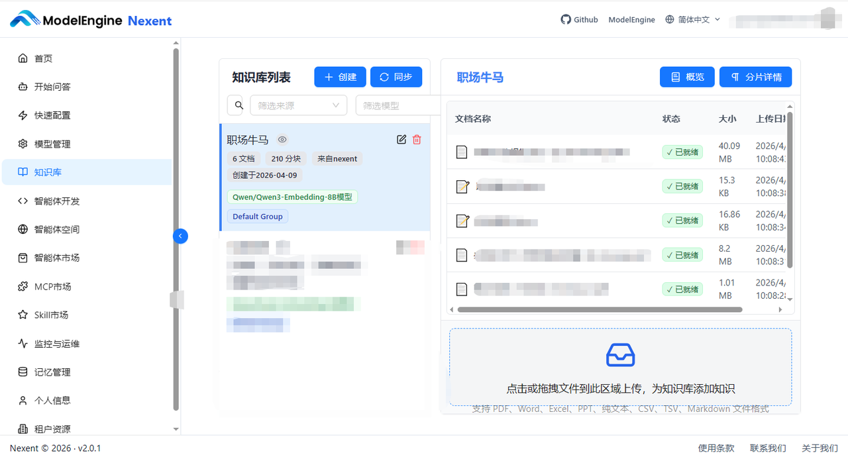Click the Qwen3-Embedding-8B模型 tag
The image size is (848, 459).
point(292,197)
